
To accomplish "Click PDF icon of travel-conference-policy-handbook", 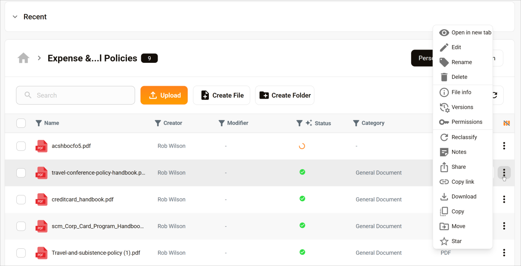I will (x=41, y=173).
